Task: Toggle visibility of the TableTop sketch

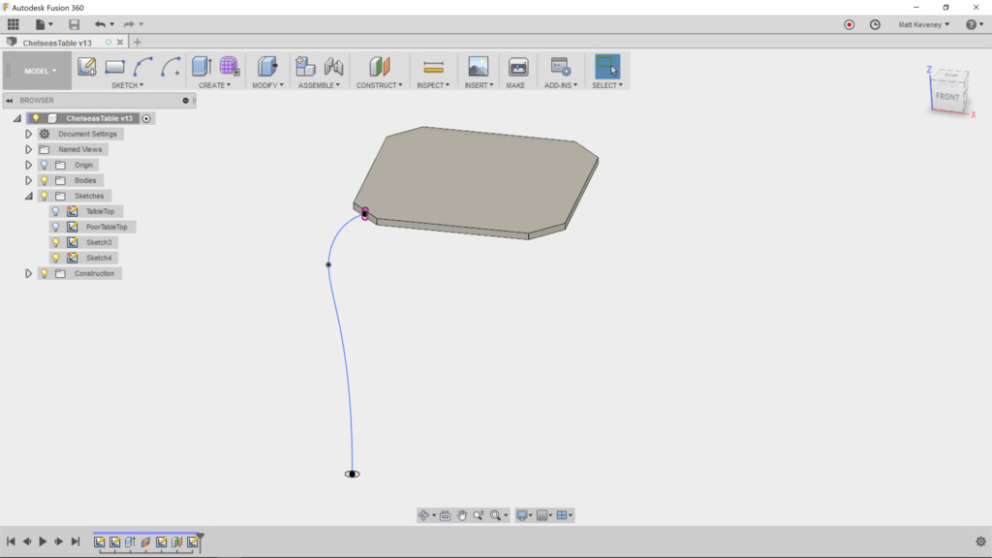Action: [55, 211]
